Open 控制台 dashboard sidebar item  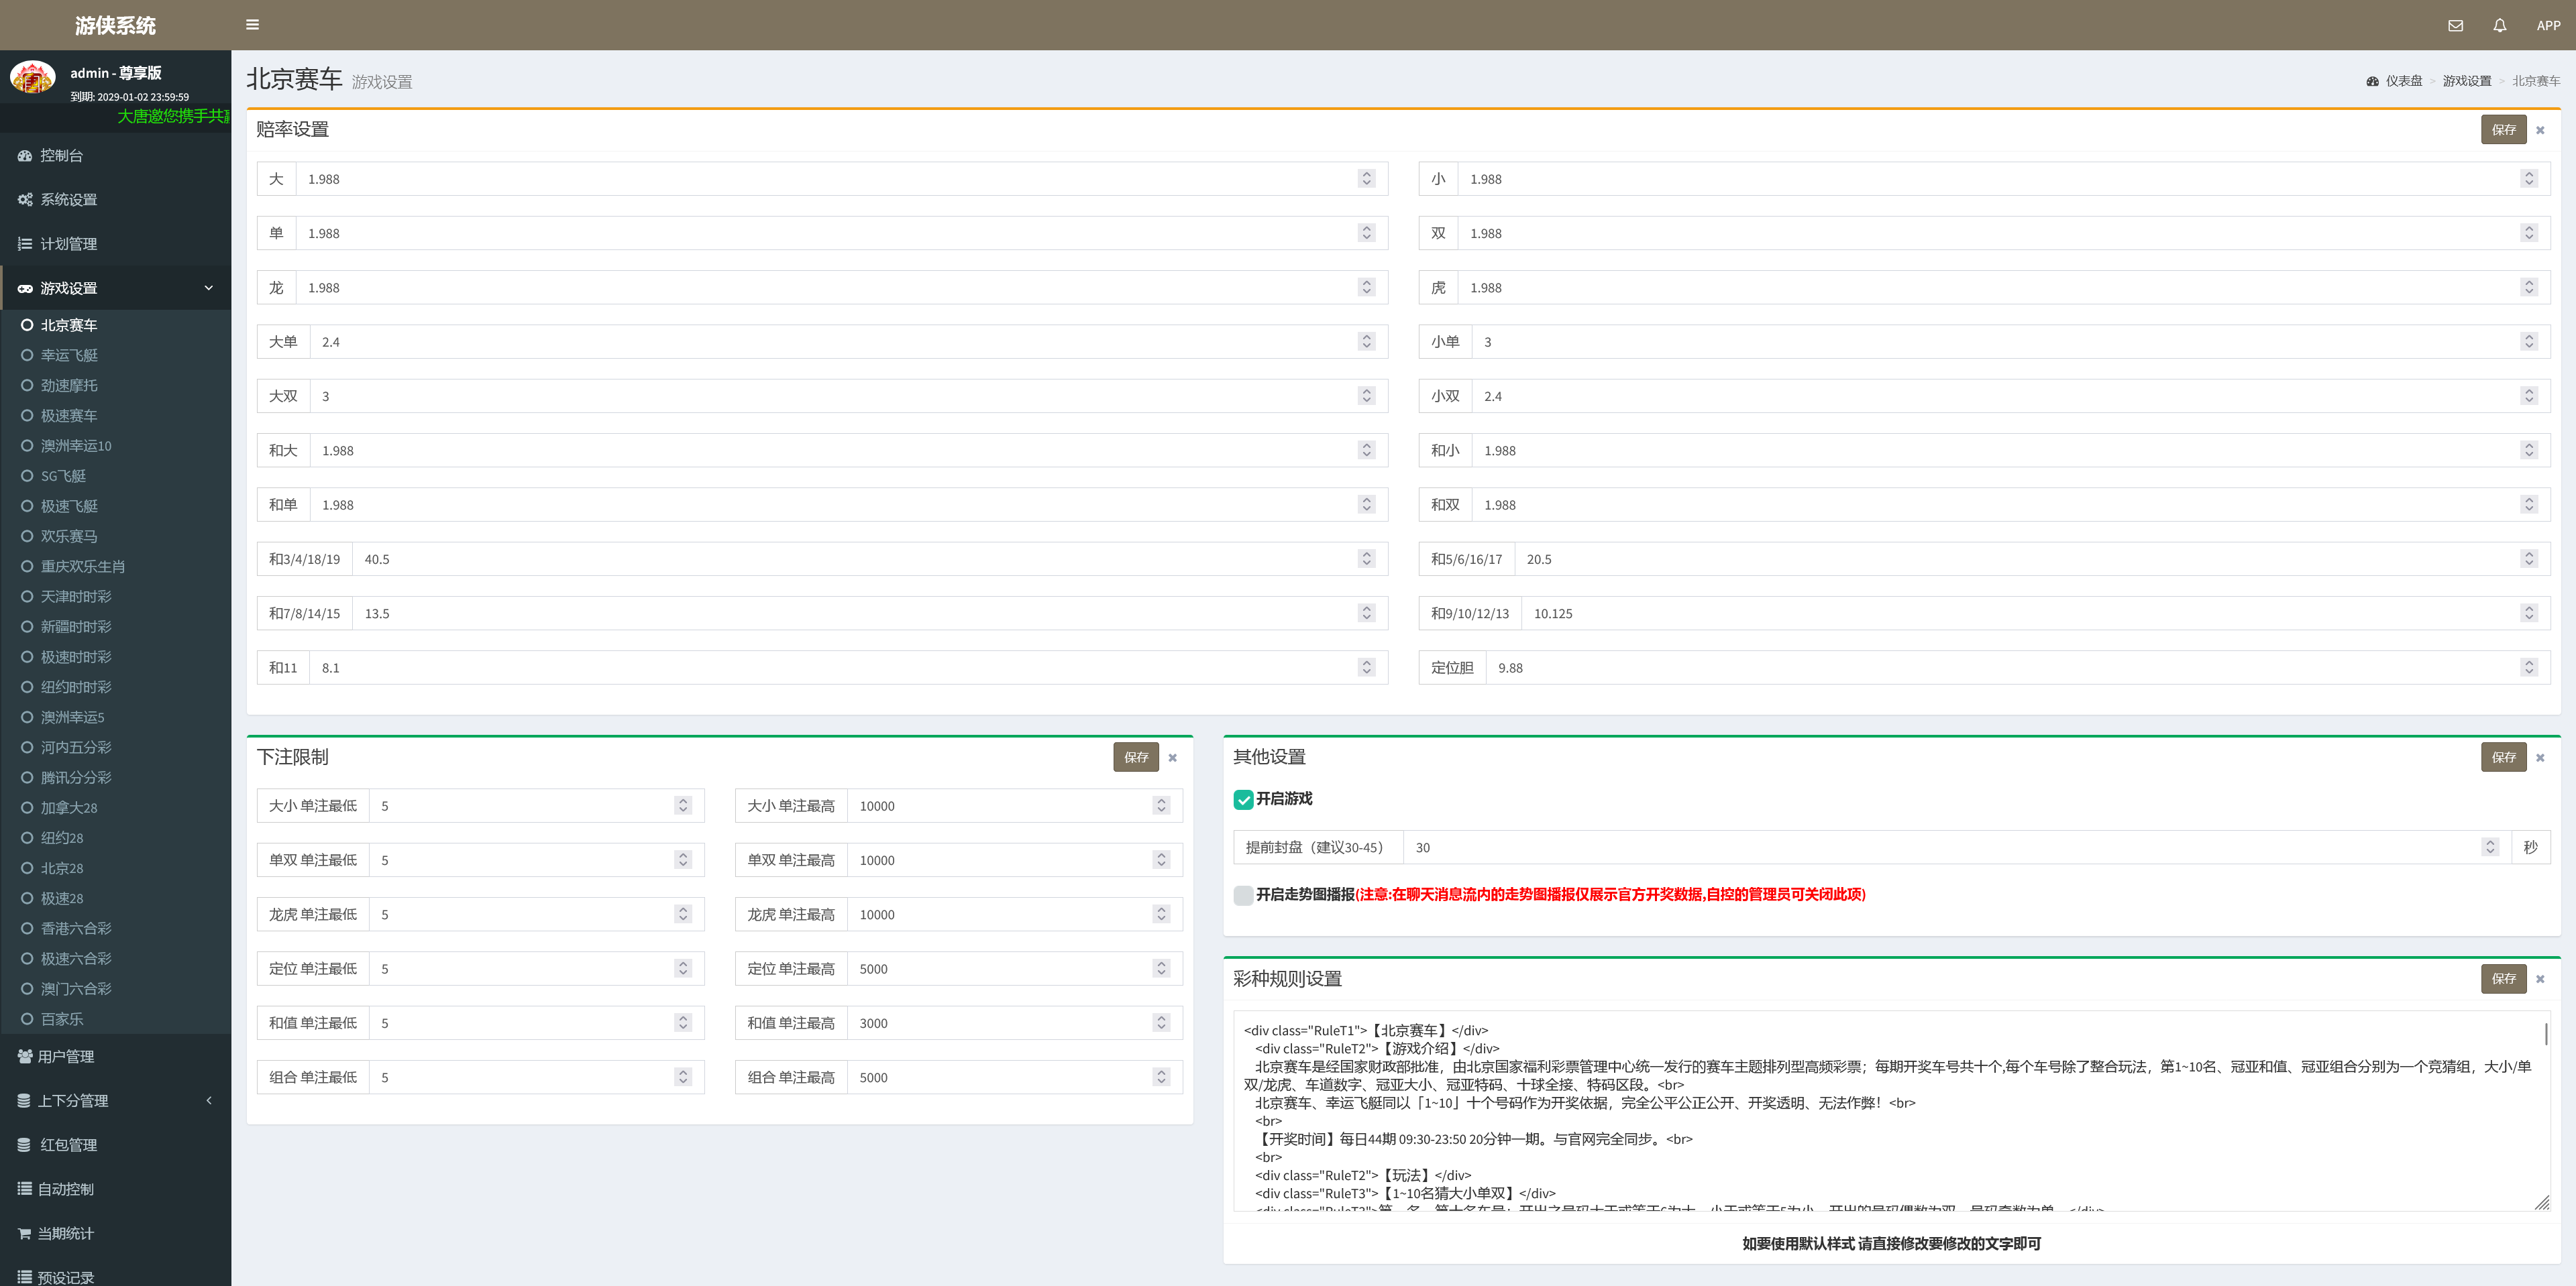[61, 156]
